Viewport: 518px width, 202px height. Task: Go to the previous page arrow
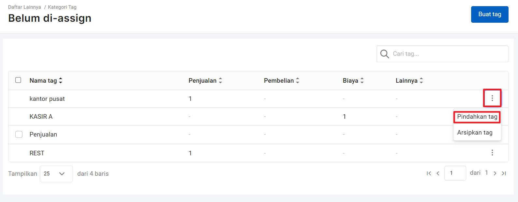coord(438,173)
